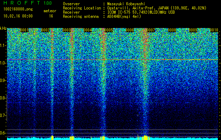Click time marker 0006

[x=130, y=30]
